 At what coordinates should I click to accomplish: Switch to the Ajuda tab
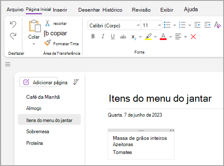[x=191, y=10]
